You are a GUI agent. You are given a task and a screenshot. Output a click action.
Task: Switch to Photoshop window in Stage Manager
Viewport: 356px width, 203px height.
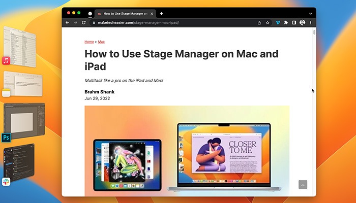click(24, 121)
